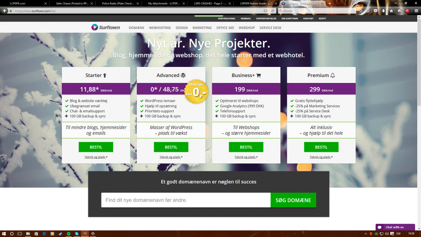
Task: Open the SUPPORTARTIKLER top link
Action: [266, 19]
